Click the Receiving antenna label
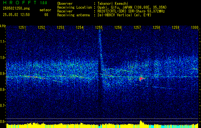This screenshot has height=128, width=201. [73, 15]
